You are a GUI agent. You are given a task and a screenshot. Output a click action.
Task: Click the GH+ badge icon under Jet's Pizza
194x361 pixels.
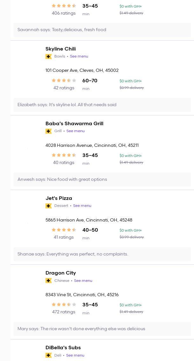[49, 206]
